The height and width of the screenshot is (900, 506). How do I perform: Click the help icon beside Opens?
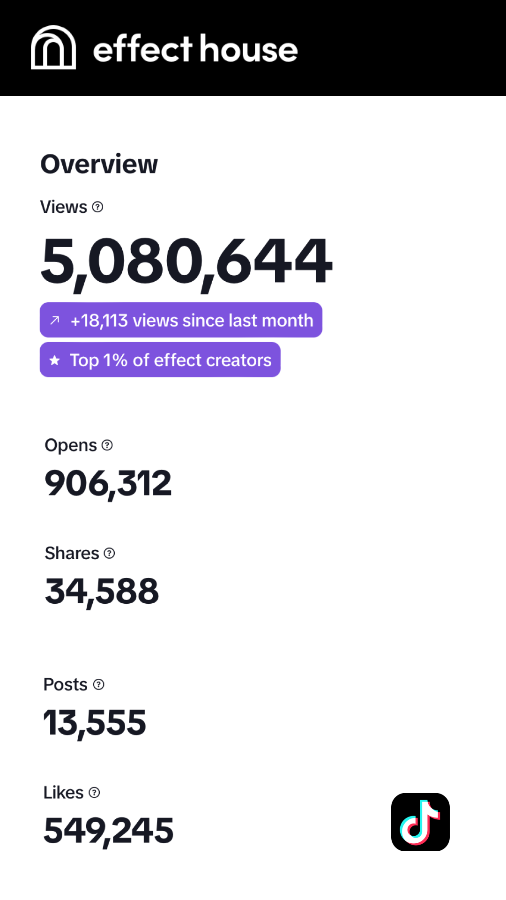tap(107, 445)
